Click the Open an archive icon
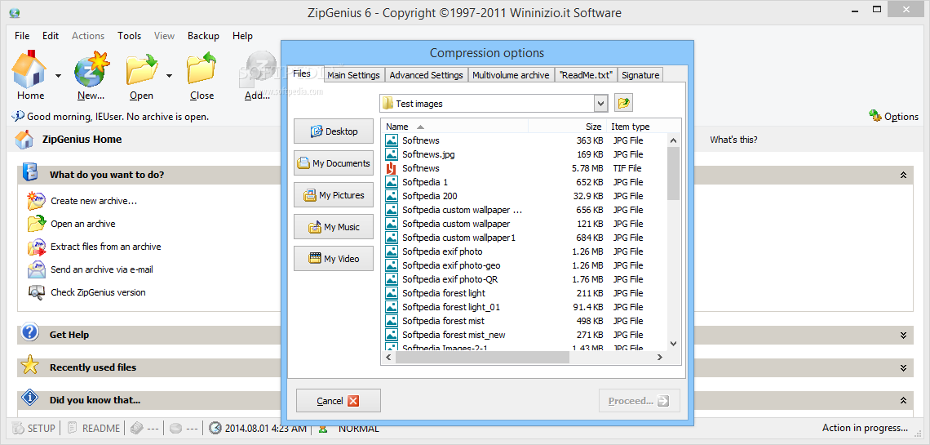 click(x=36, y=224)
